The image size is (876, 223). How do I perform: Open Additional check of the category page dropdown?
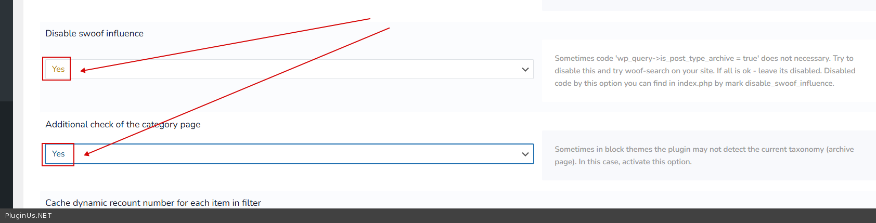tap(289, 154)
